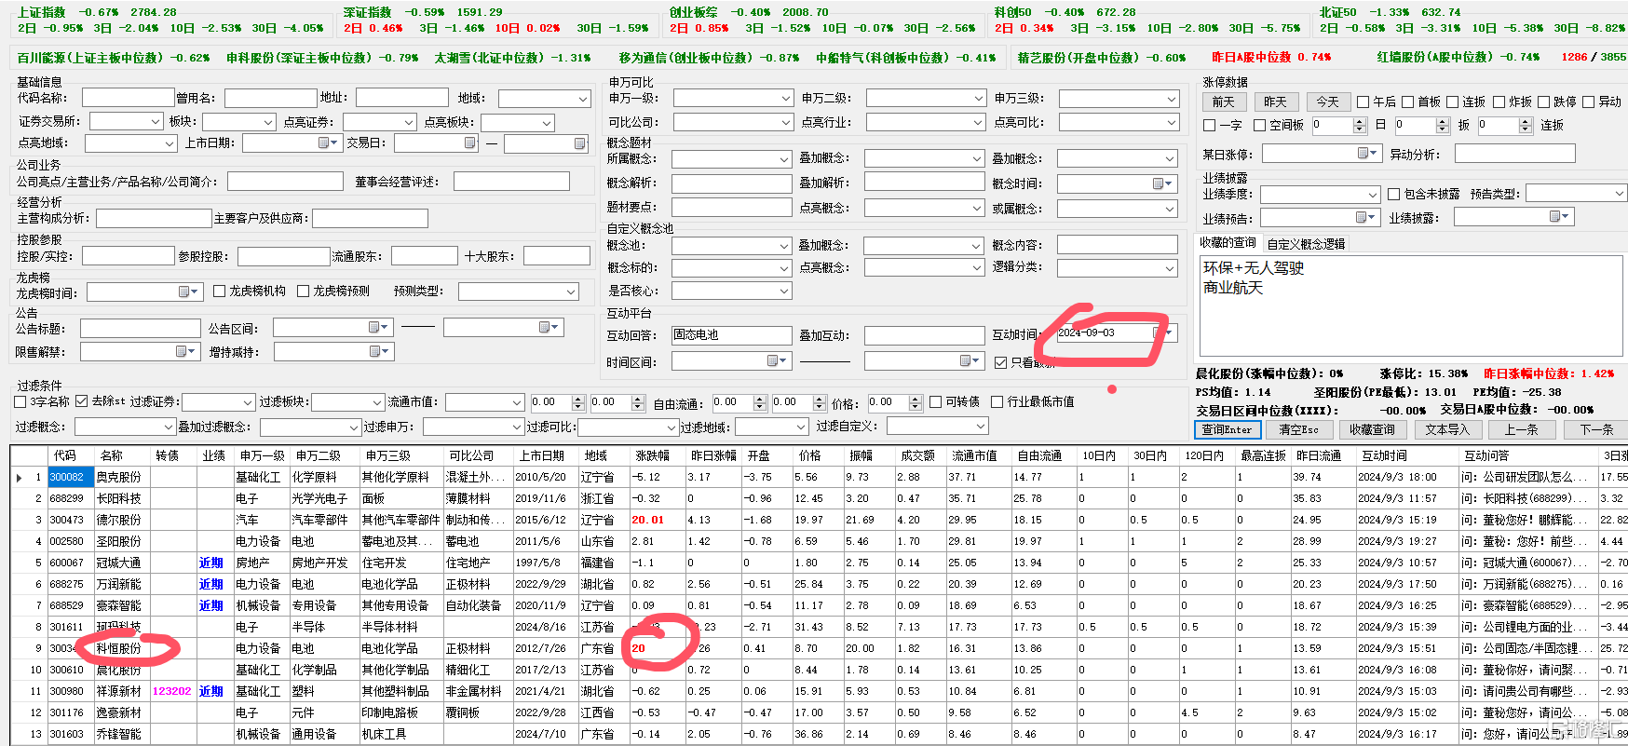Select saved query 环保+无人驾驶
This screenshot has width=1628, height=746.
[1253, 267]
